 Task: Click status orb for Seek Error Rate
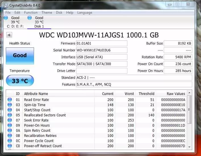click(x=10, y=120)
